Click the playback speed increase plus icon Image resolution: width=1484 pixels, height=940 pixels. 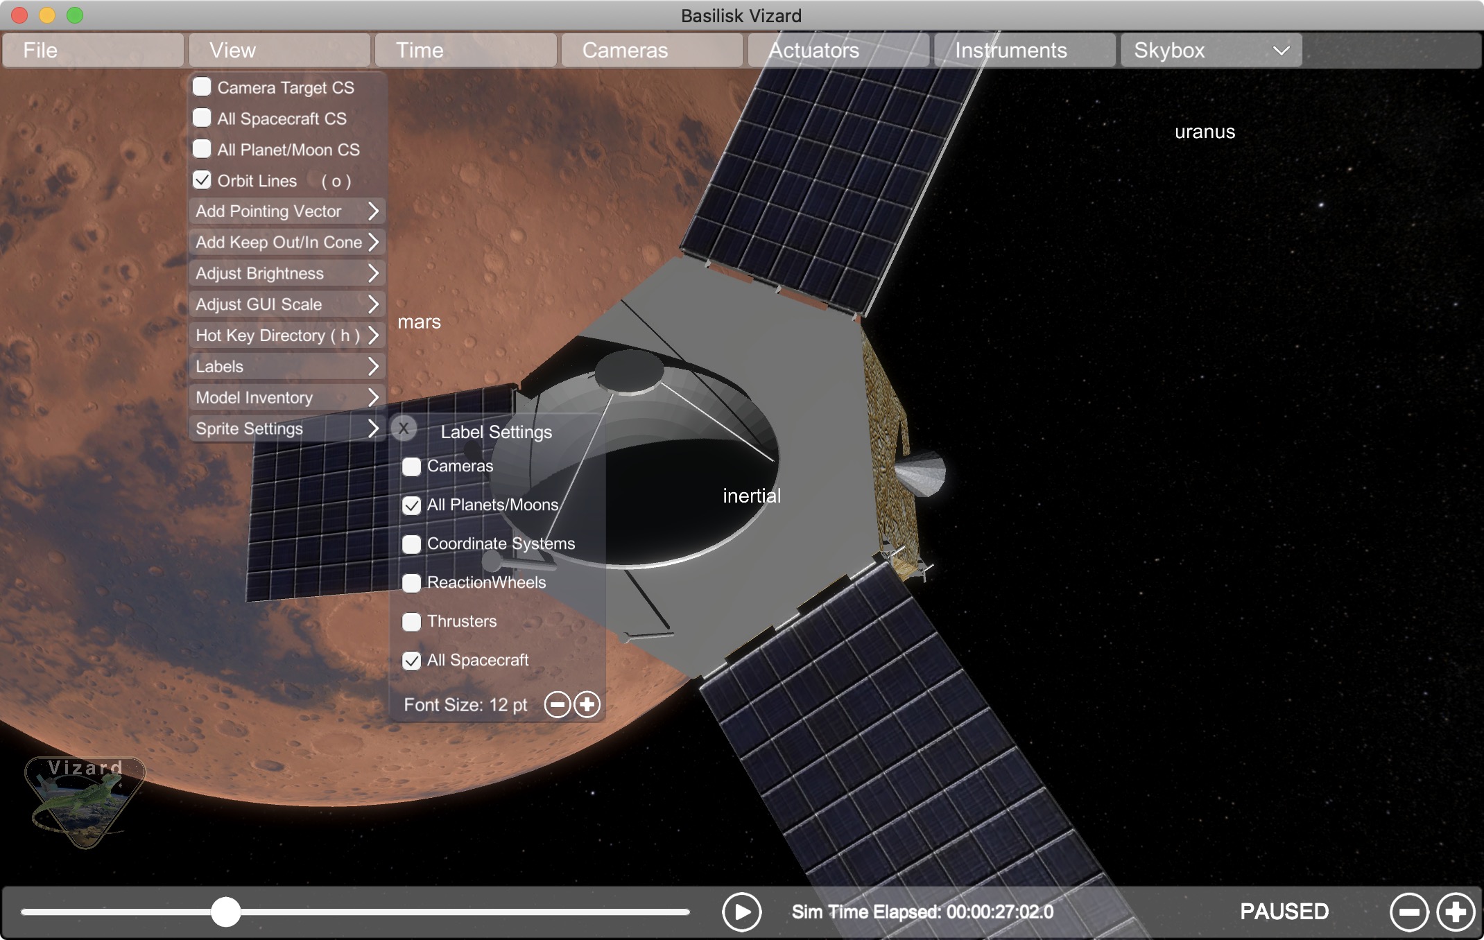1455,912
